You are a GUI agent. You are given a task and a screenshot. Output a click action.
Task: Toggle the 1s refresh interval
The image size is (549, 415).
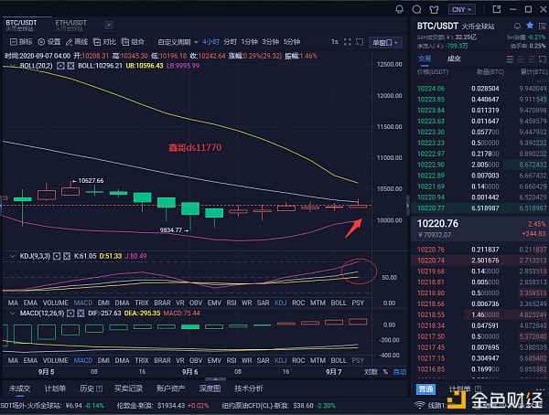coord(335,42)
